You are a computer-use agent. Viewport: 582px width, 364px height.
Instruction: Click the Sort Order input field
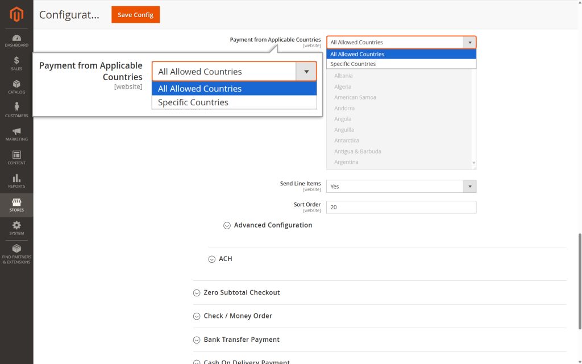tap(401, 207)
